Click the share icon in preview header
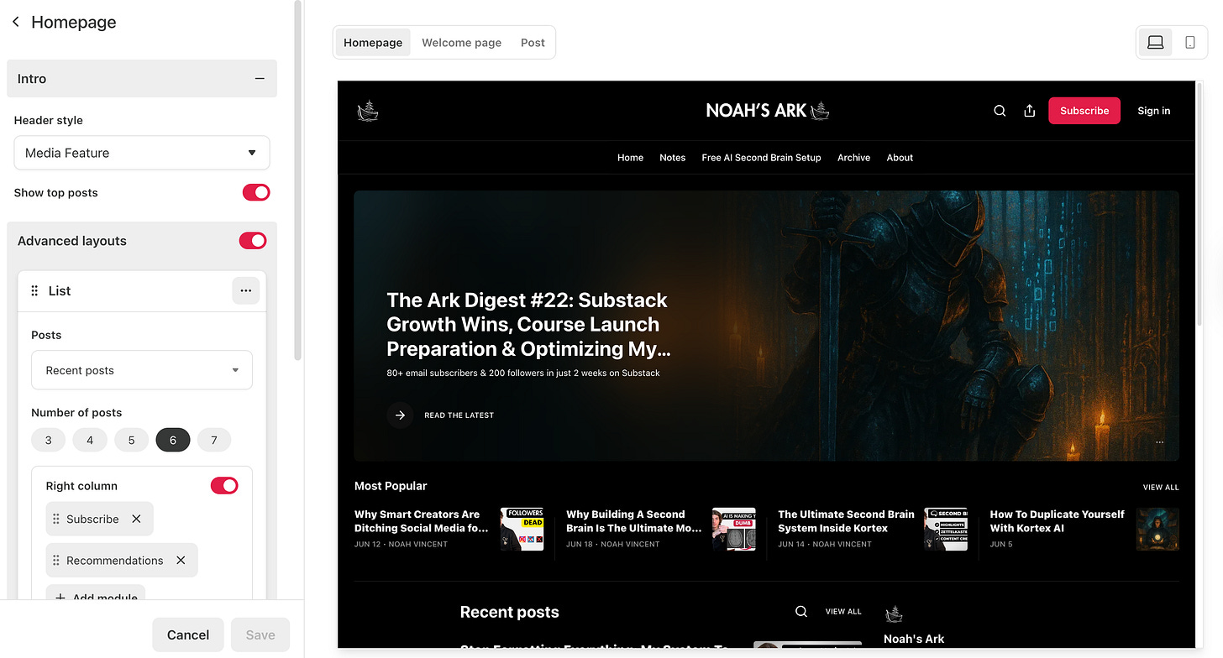 click(1030, 111)
